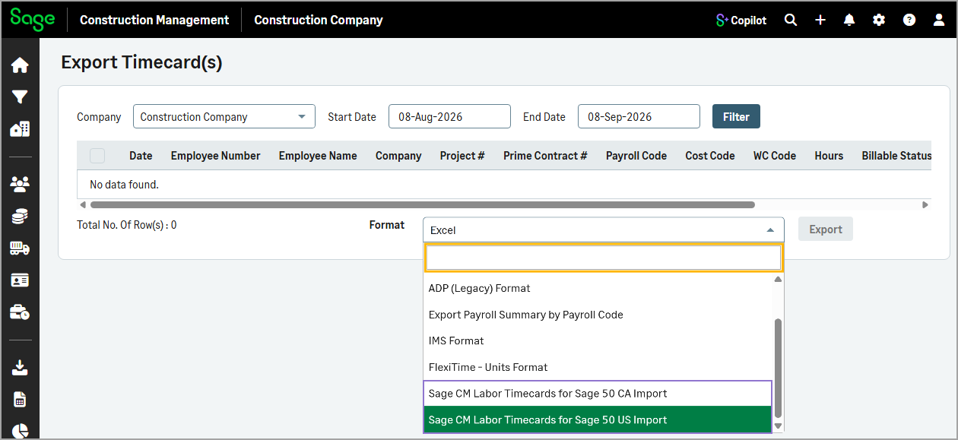Click 'Total No. Of Row(s) : 0' text
Screen dimensions: 958x440
point(127,225)
